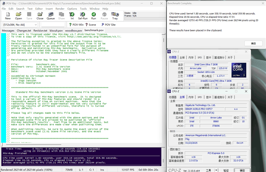Viewport: 266px width, 172px height.
Task: Switch to the Revision.txt tab
Action: click(x=40, y=31)
